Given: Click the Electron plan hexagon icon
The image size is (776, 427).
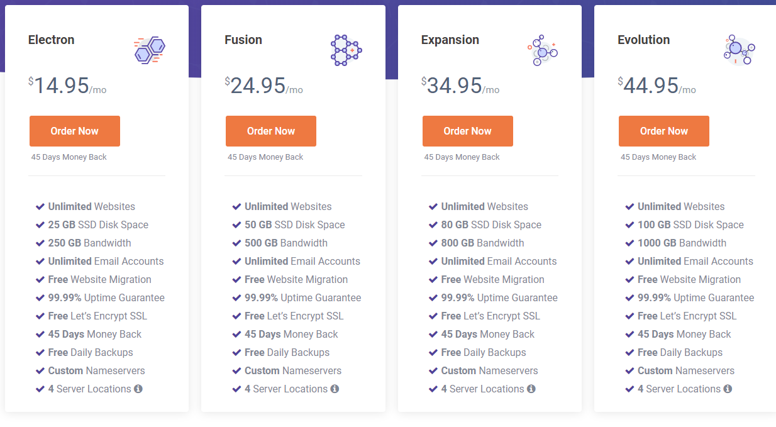Looking at the screenshot, I should [150, 50].
